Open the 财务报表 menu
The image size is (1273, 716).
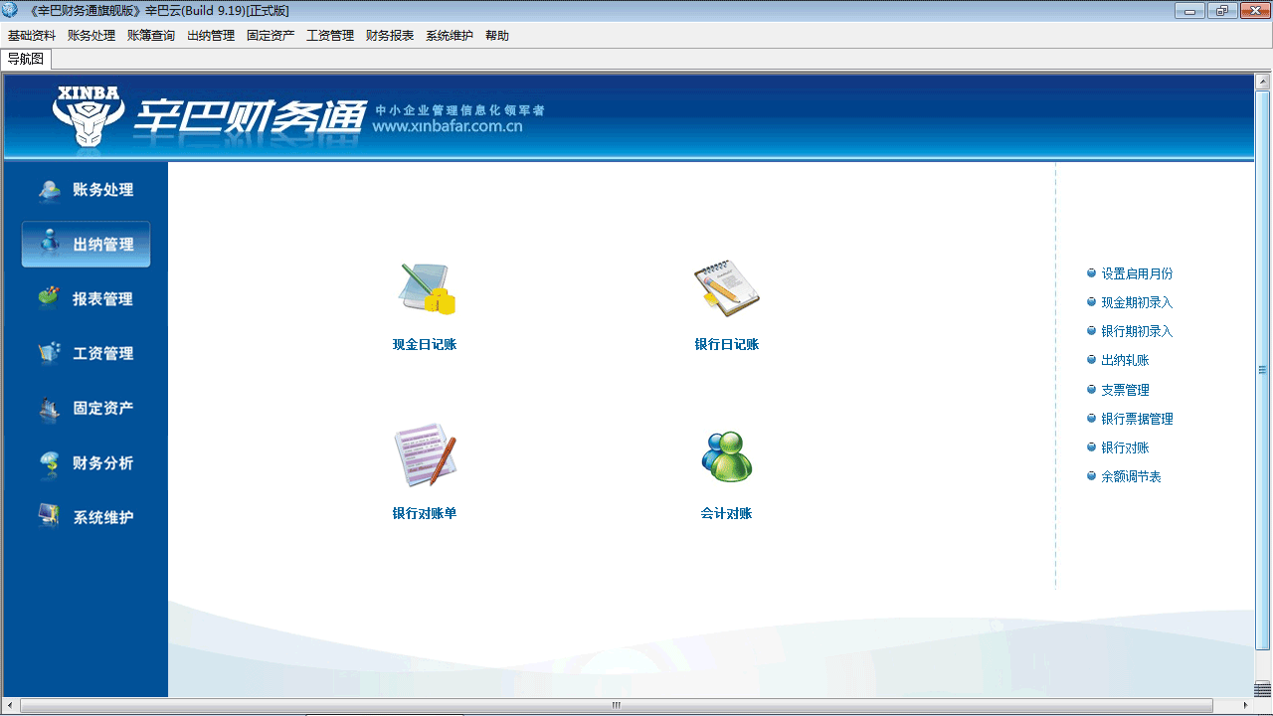tap(390, 36)
